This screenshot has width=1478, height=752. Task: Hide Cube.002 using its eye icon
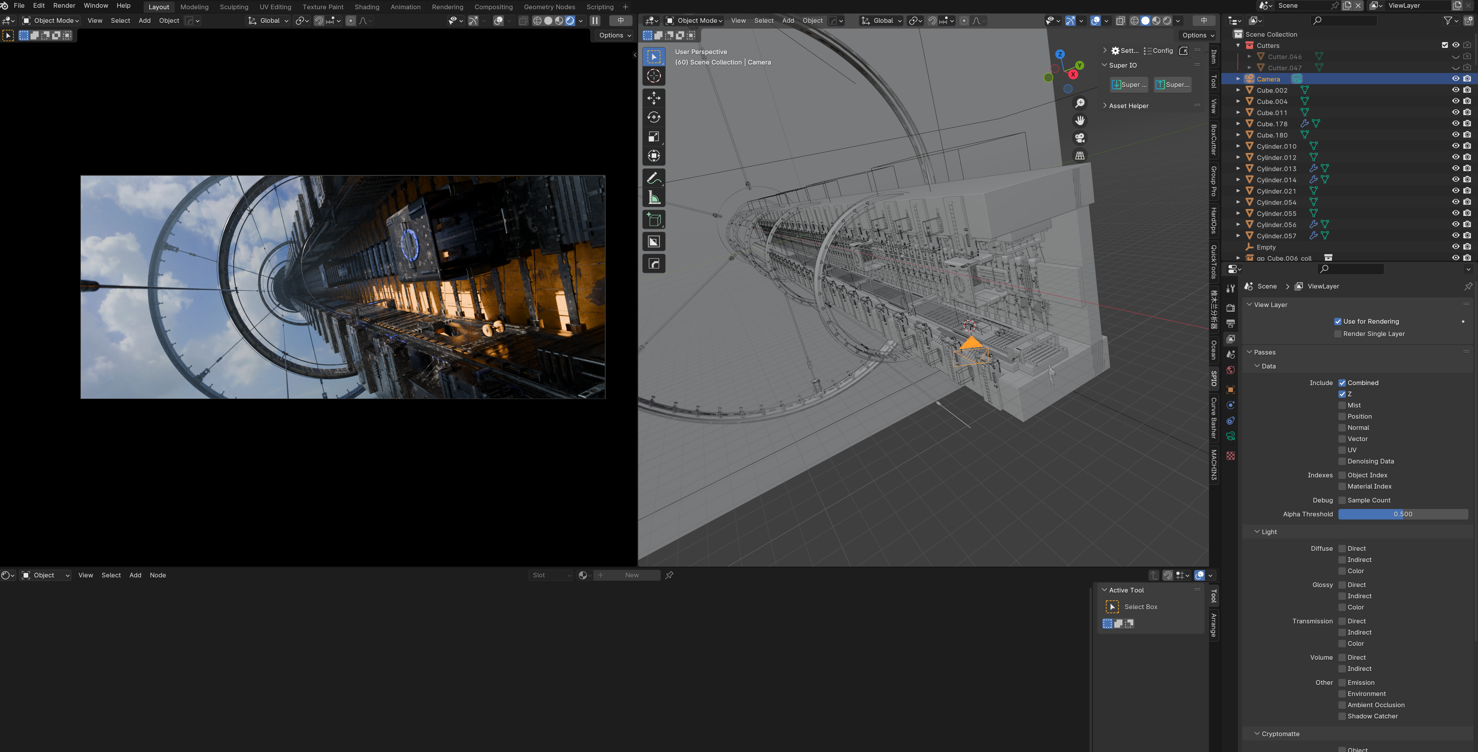click(x=1455, y=90)
